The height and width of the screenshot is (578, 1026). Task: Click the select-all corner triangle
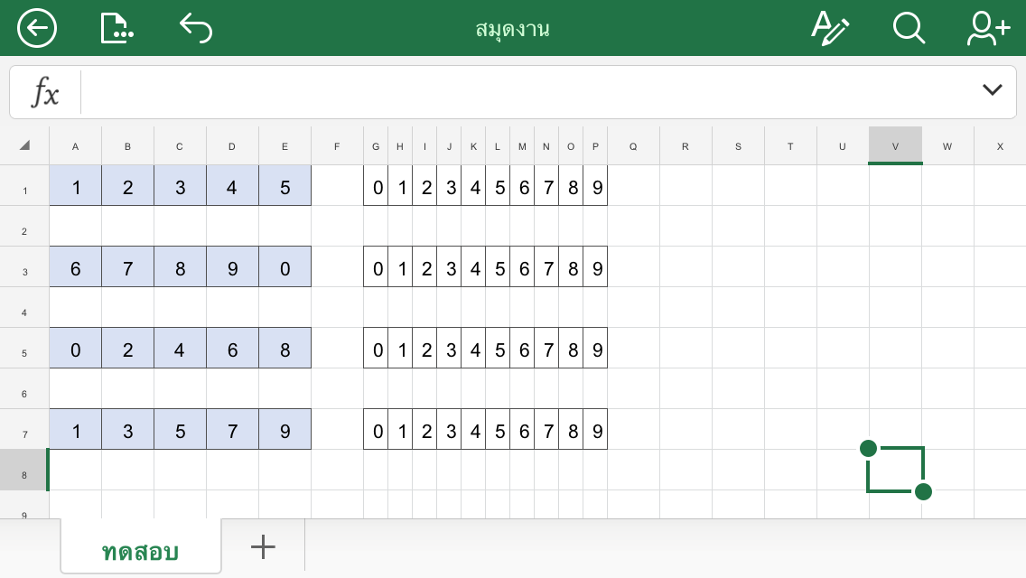click(x=24, y=145)
